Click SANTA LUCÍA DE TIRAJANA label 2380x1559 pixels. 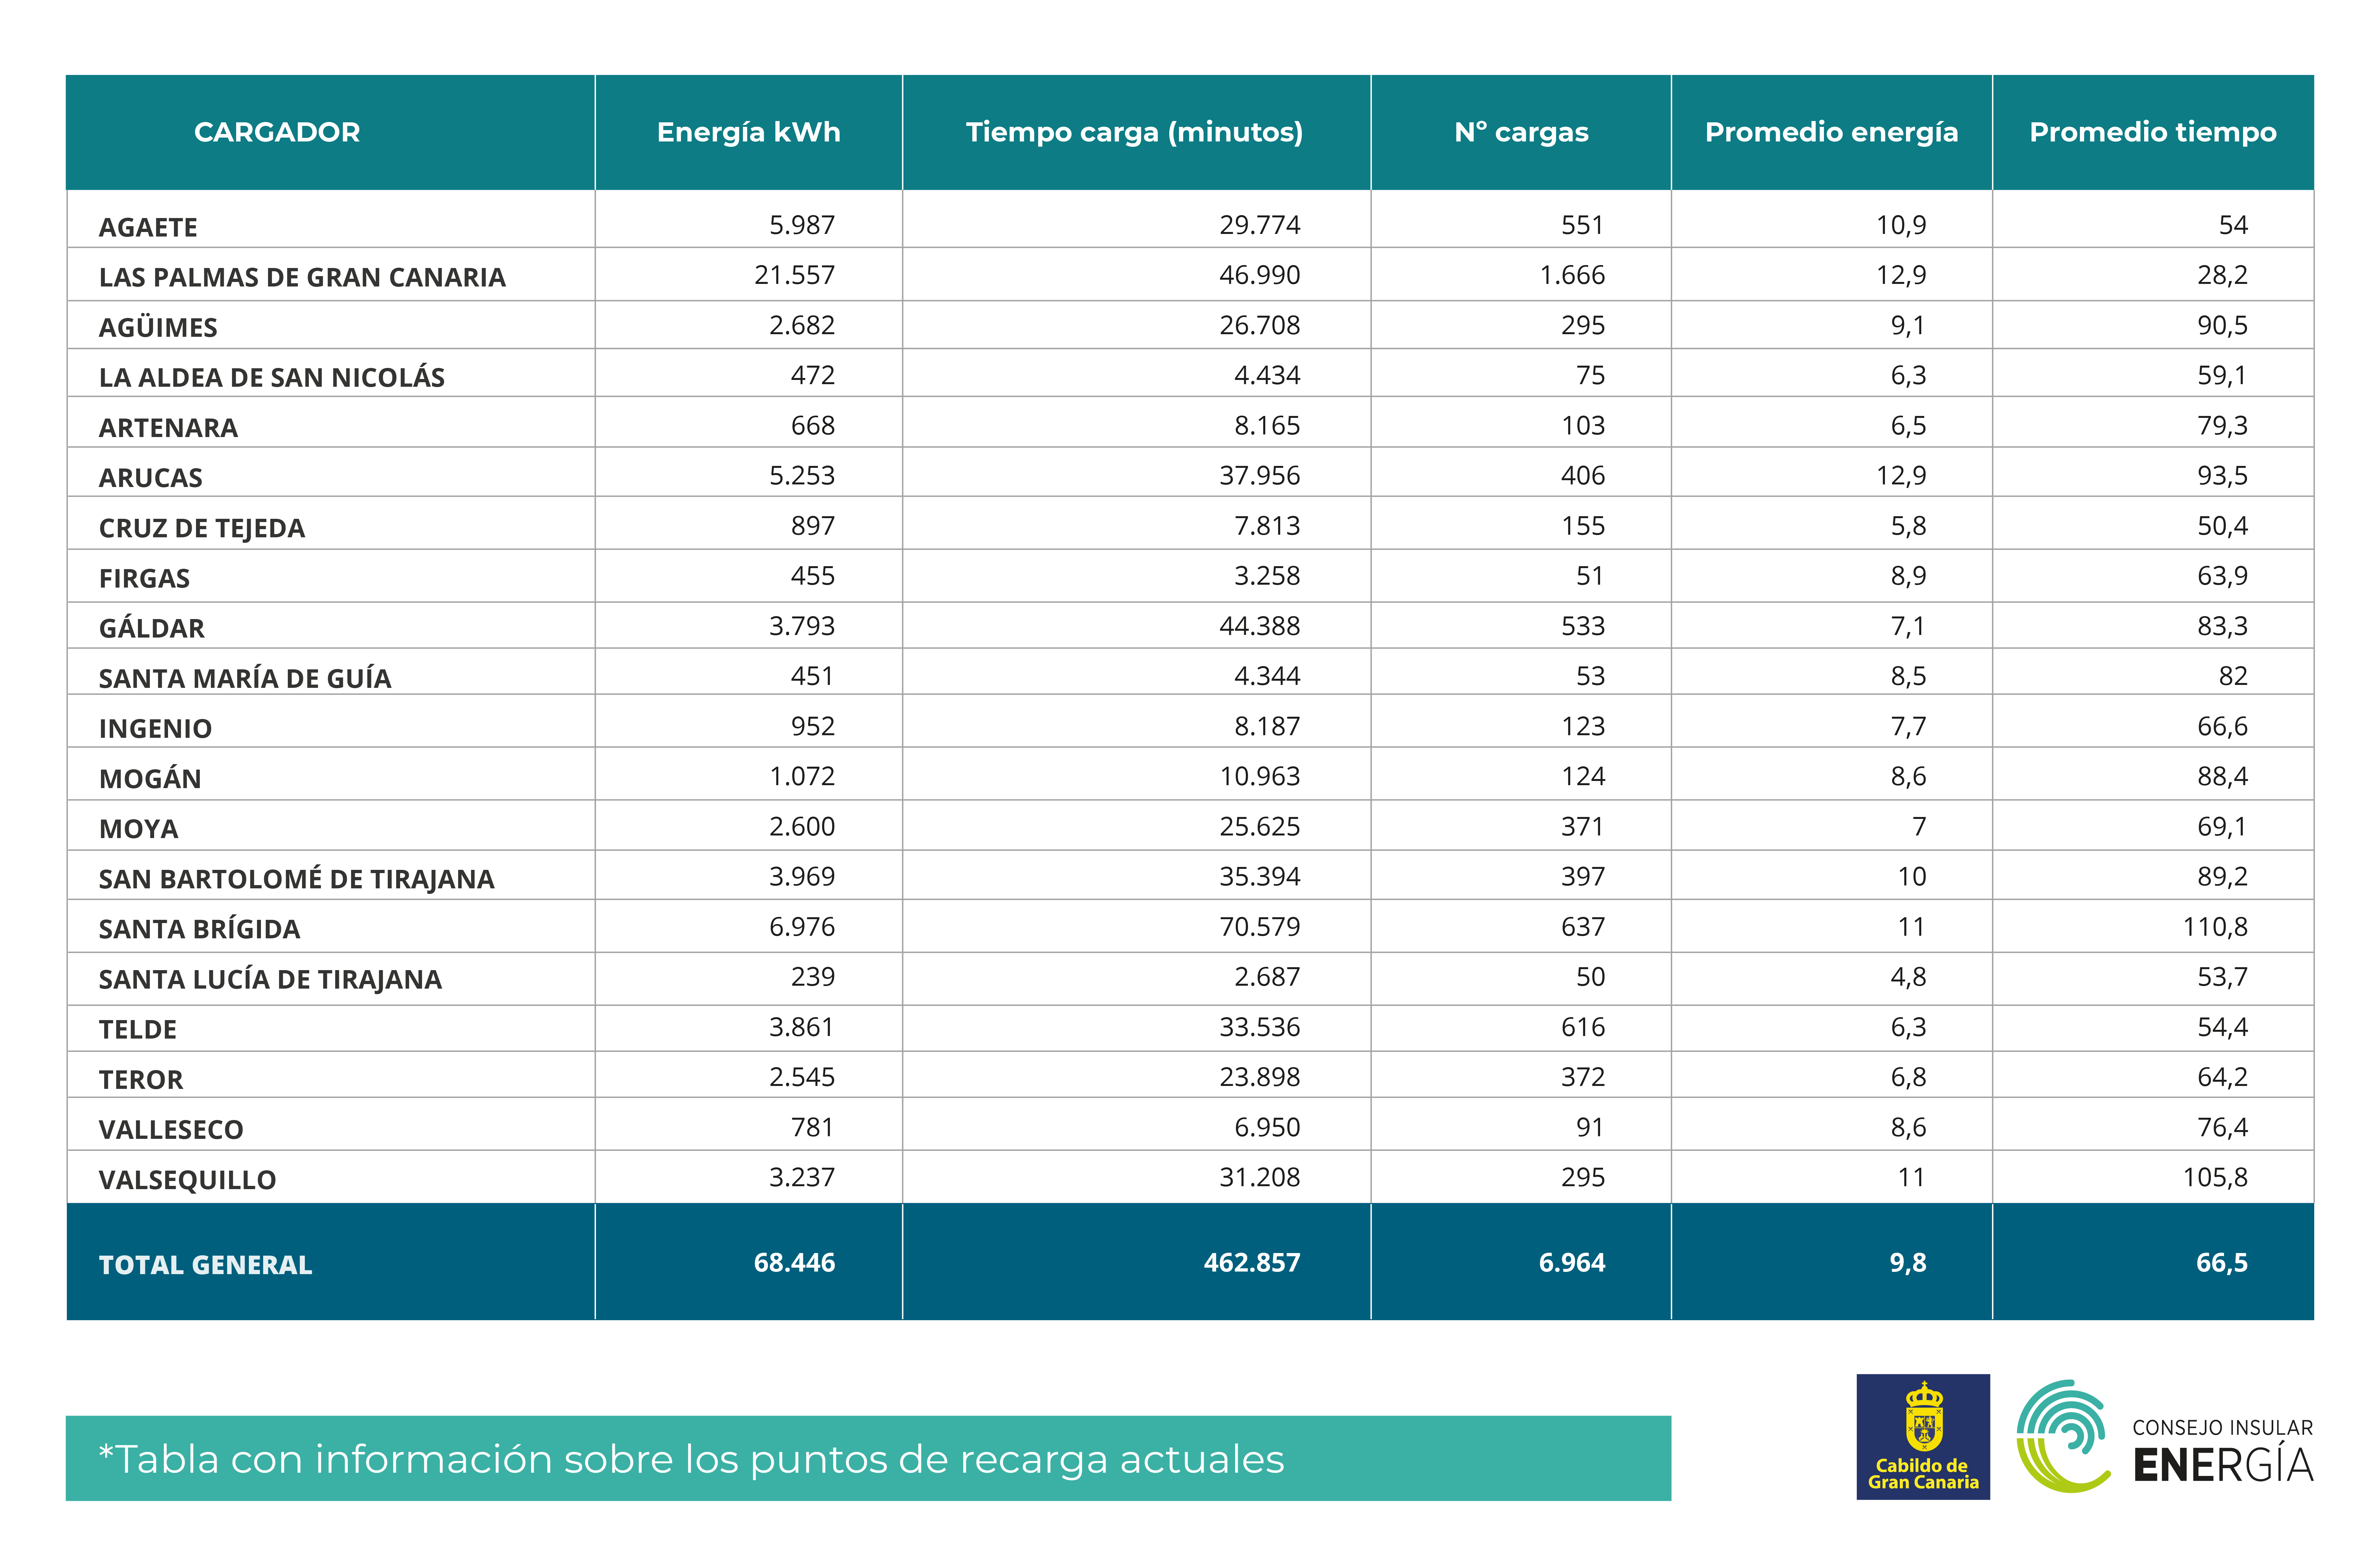click(x=270, y=979)
